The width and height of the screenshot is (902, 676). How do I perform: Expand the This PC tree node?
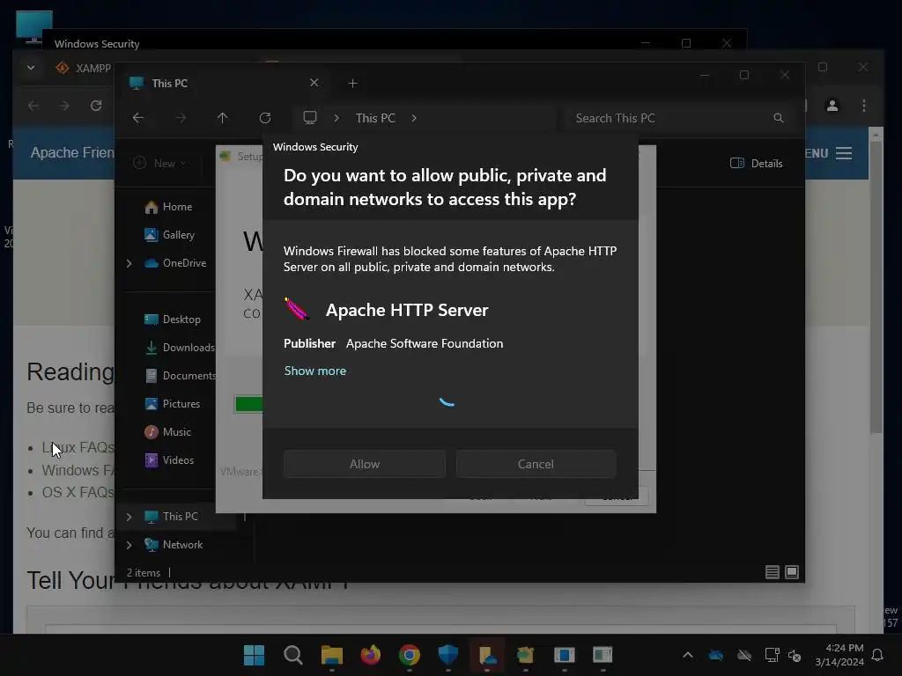pyautogui.click(x=129, y=517)
